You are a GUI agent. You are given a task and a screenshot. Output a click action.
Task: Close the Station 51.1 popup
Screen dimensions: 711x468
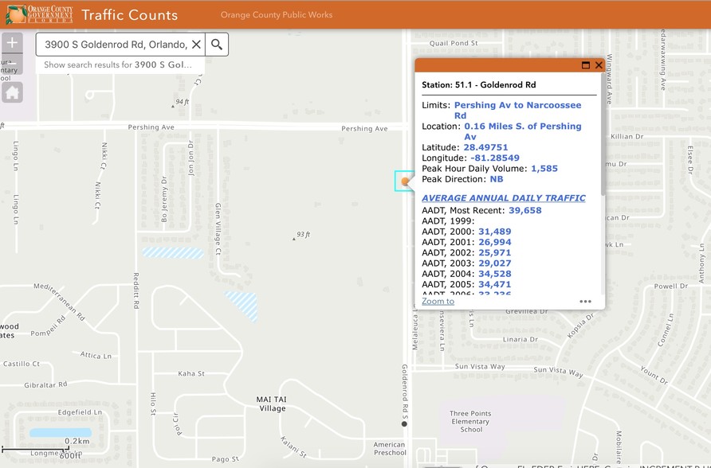[599, 65]
